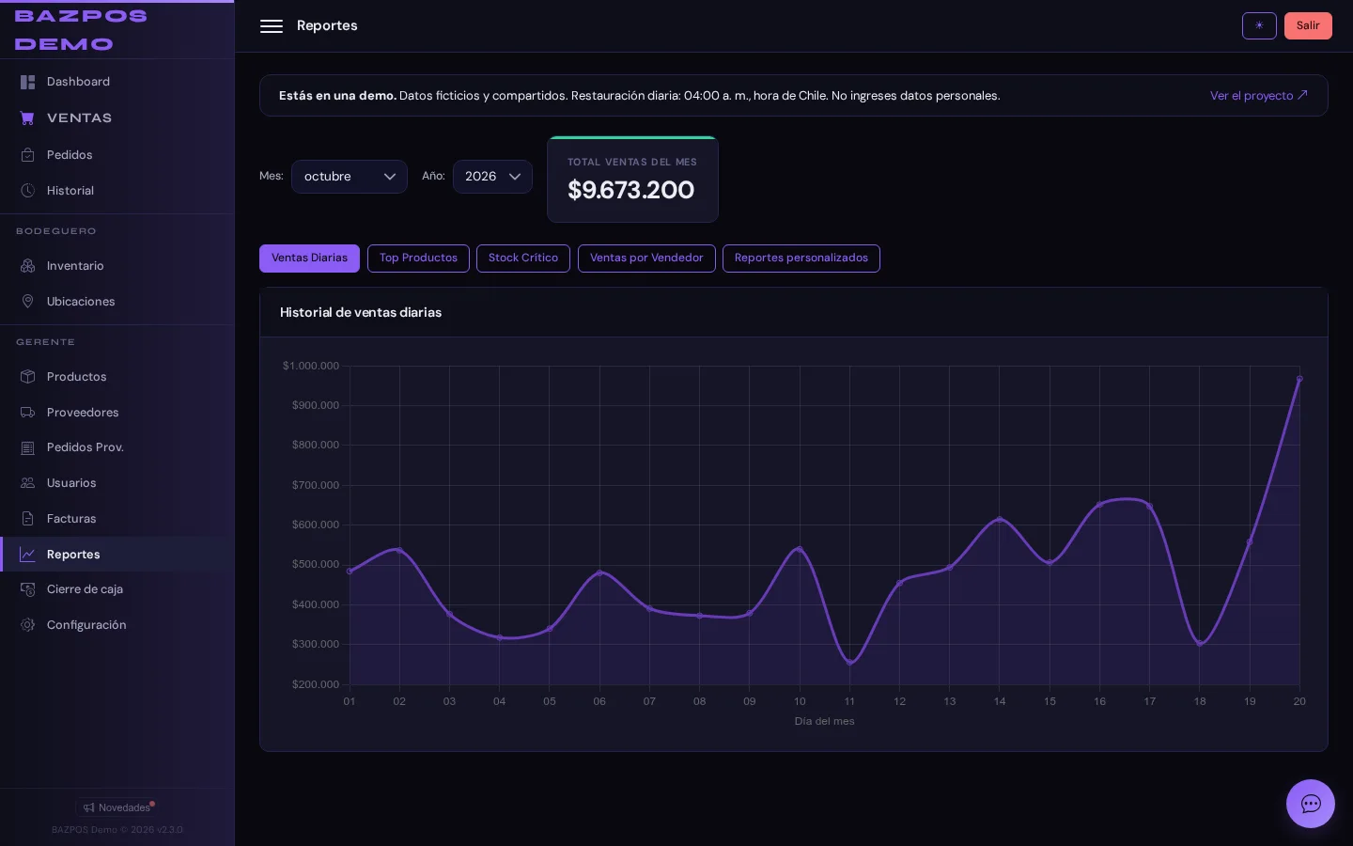Screen dimensions: 1353x846
Task: Switch to the Top Productos tab
Action: [418, 258]
